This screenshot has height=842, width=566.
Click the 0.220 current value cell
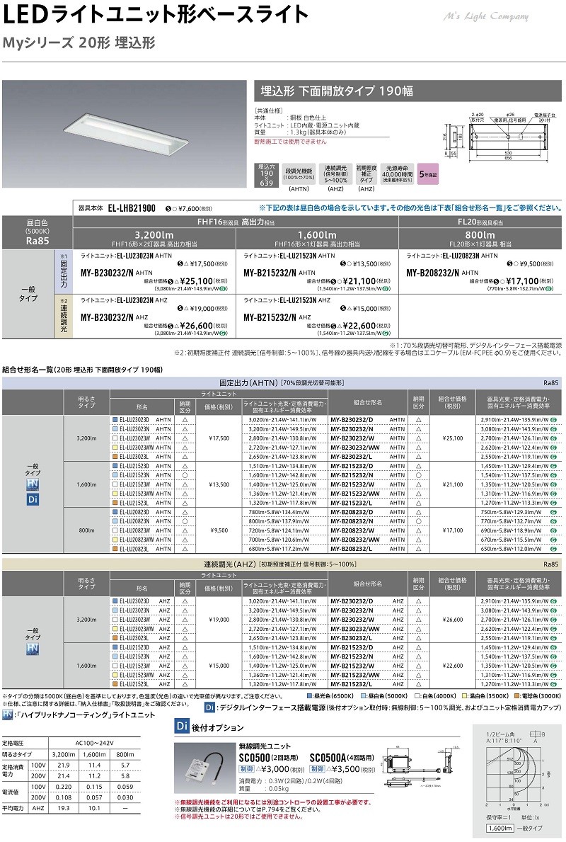point(64,787)
